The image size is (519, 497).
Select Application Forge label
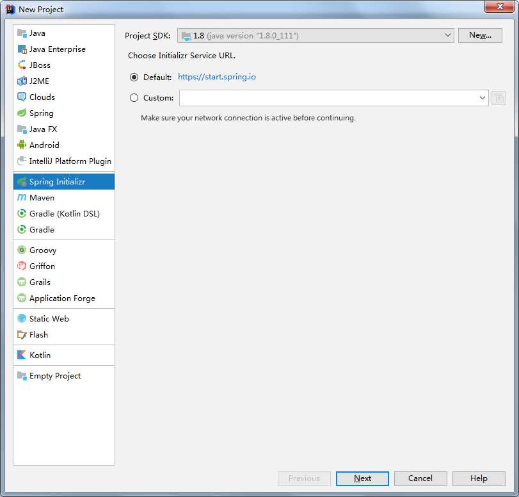62,298
